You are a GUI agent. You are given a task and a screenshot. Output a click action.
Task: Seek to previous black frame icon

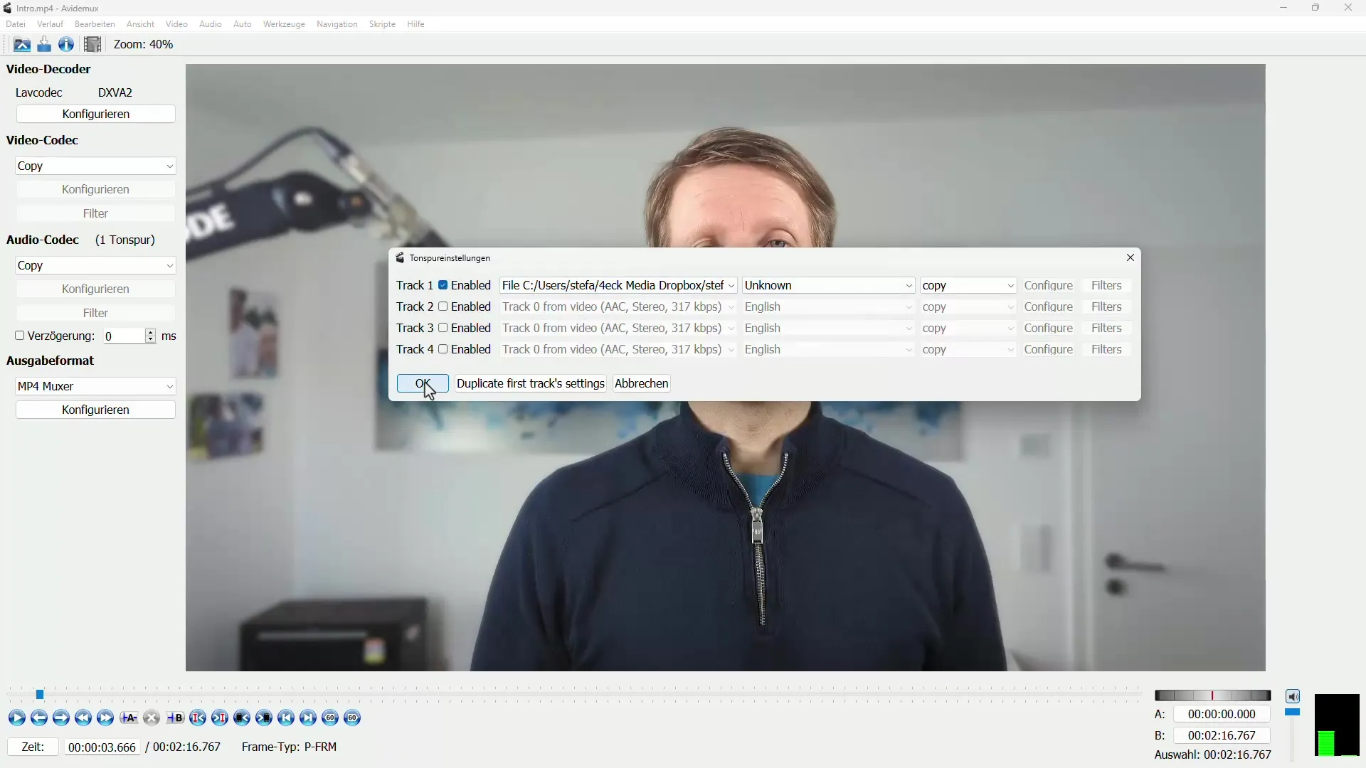(242, 718)
